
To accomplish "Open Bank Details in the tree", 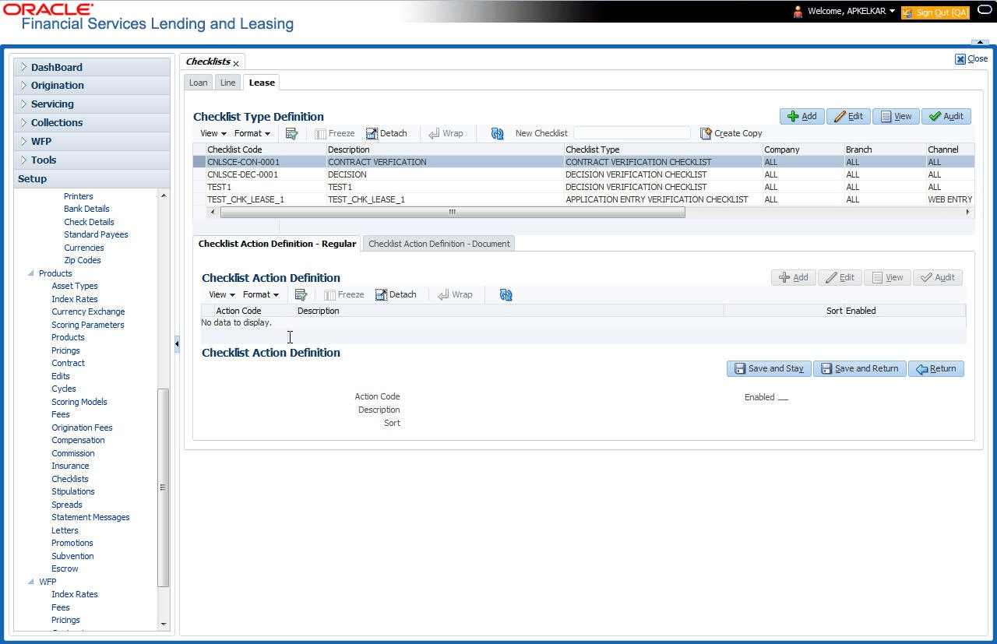I will click(x=86, y=209).
